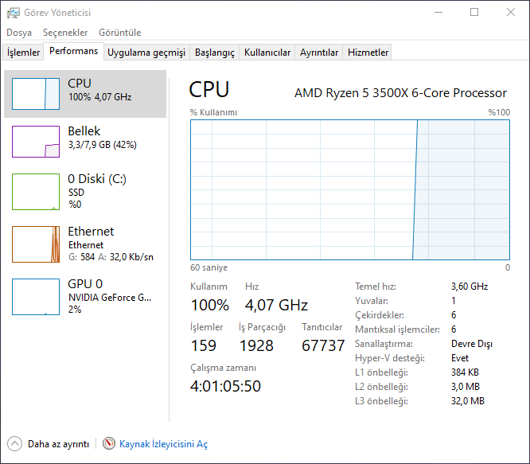The image size is (530, 464).
Task: Open the Hizmetler tab
Action: (x=368, y=53)
